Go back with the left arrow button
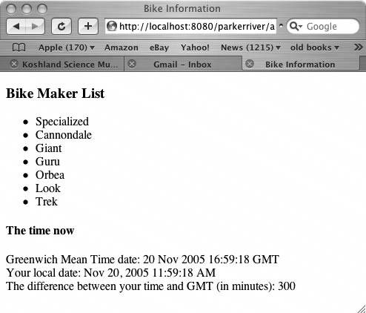Image resolution: width=366 pixels, height=313 pixels. (16, 26)
